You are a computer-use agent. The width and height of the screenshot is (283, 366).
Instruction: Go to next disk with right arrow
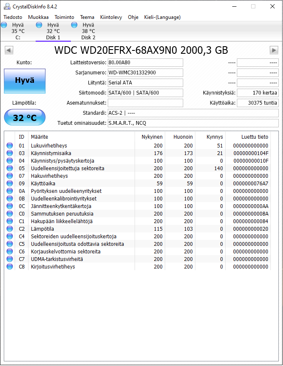tap(274, 50)
